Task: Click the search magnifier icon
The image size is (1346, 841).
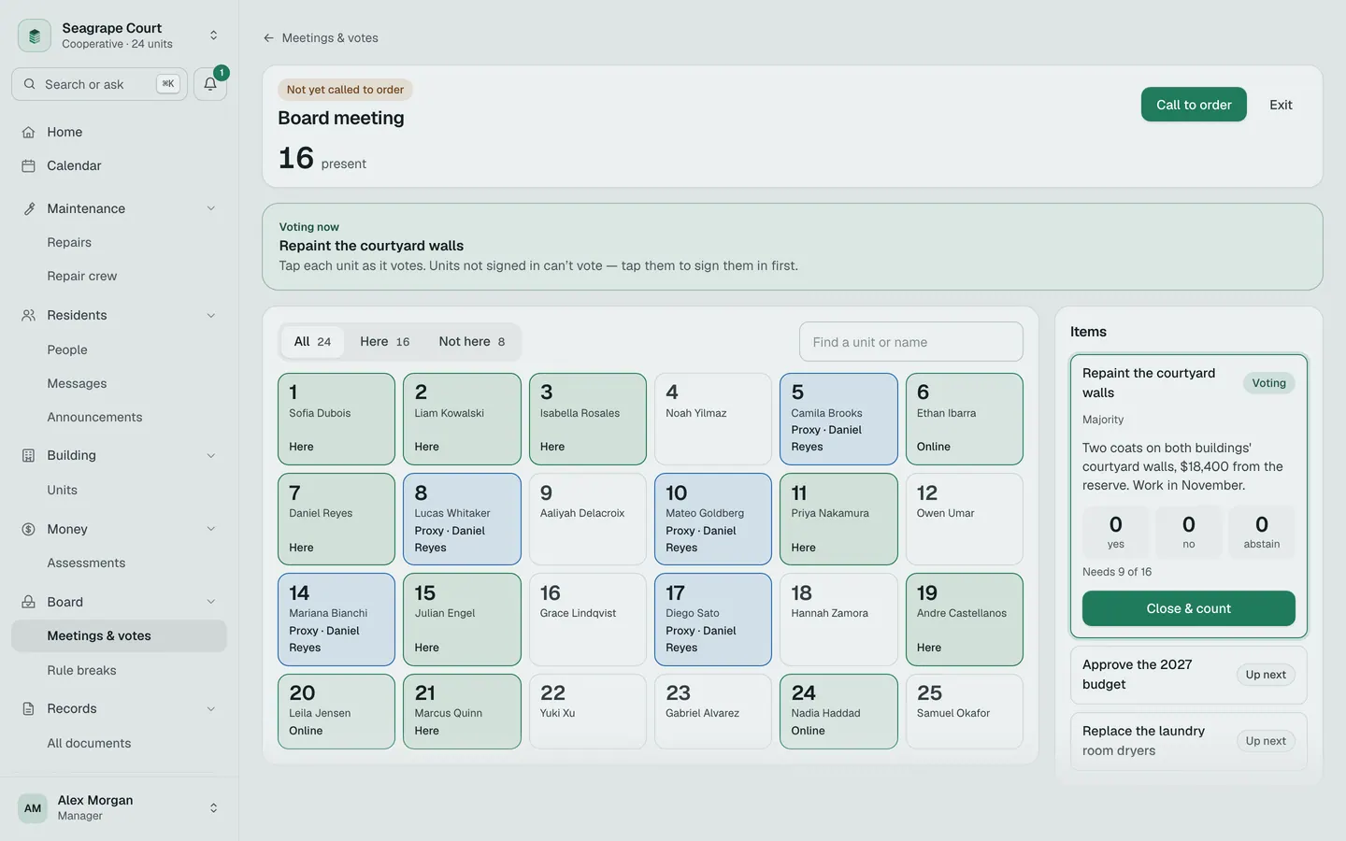Action: (x=30, y=84)
